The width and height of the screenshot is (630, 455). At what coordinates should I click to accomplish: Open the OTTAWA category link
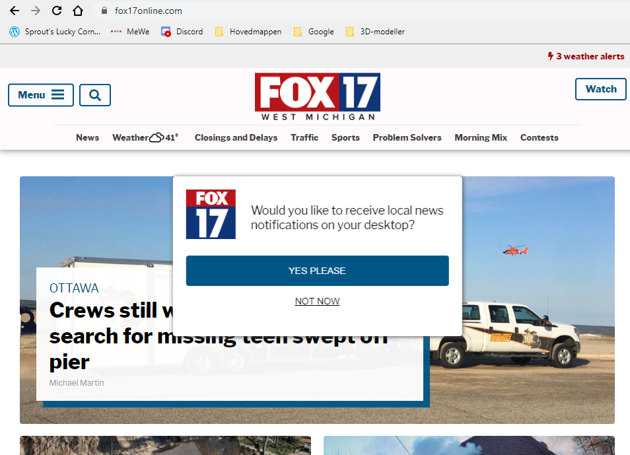(74, 288)
